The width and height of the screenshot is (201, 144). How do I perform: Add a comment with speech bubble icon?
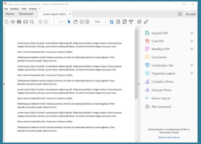[139, 22]
